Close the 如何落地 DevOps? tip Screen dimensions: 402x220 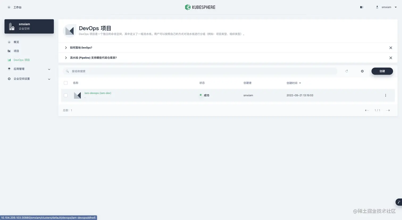tap(391, 48)
